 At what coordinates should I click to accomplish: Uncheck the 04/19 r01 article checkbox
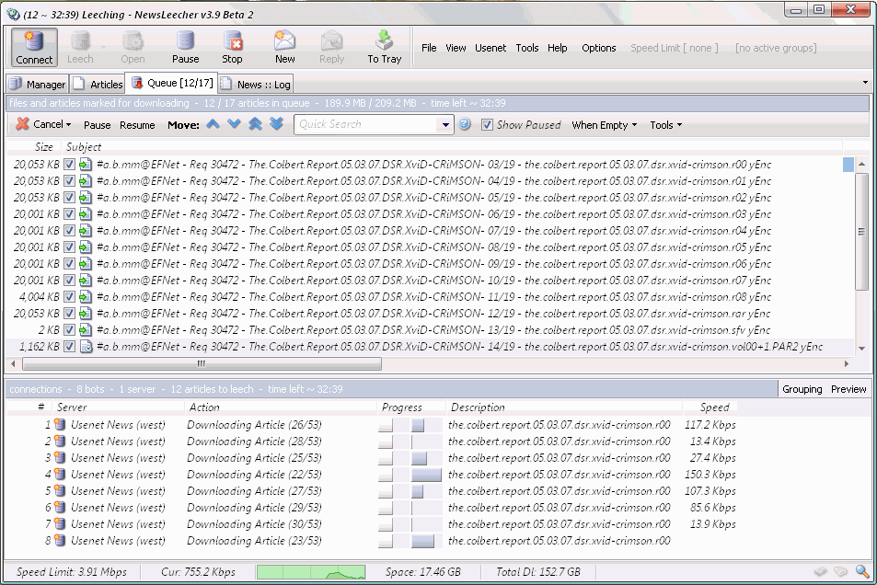[69, 181]
